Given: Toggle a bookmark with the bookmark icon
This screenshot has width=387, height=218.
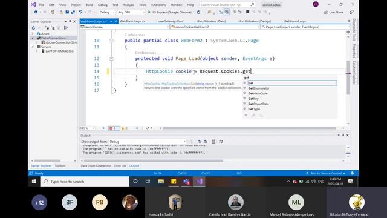Looking at the screenshot, I should pos(247,12).
